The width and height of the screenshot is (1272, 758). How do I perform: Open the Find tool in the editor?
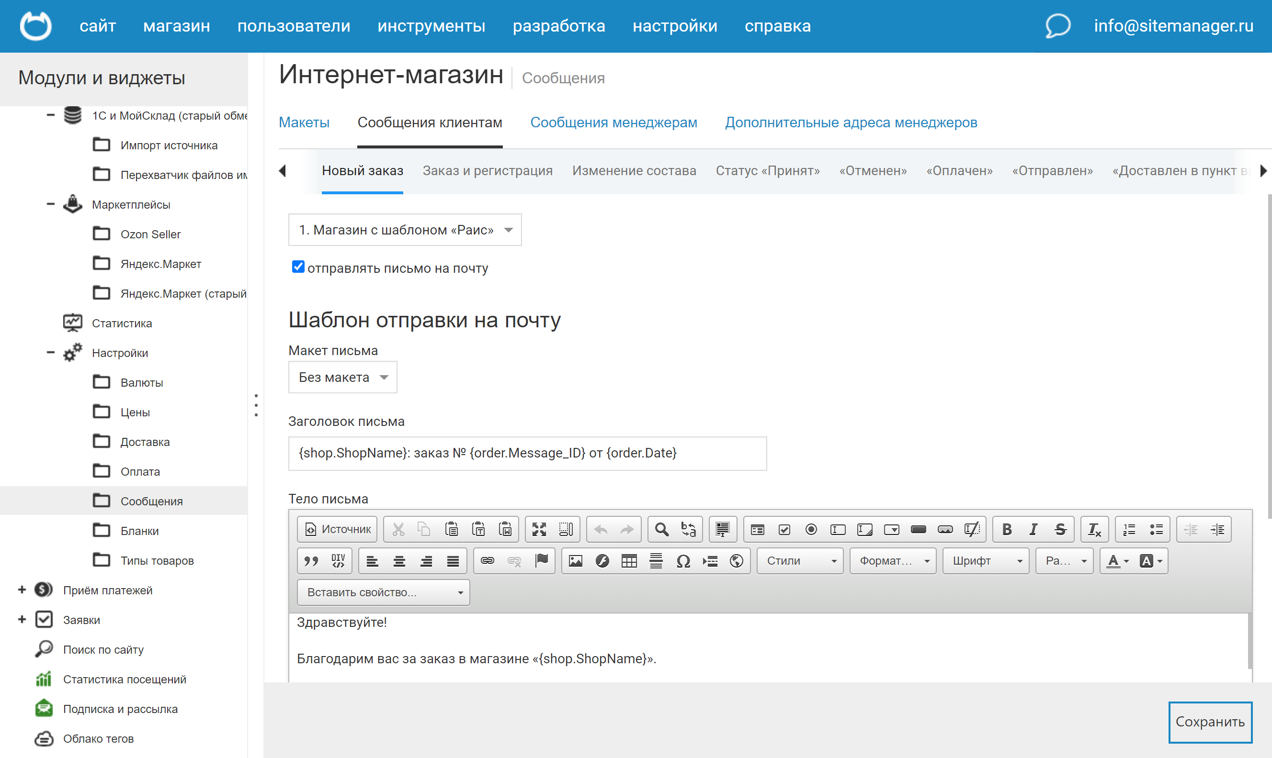[x=661, y=529]
